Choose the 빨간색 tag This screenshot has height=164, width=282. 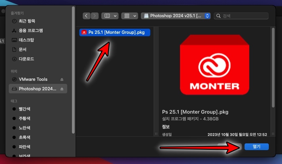tap(24, 109)
